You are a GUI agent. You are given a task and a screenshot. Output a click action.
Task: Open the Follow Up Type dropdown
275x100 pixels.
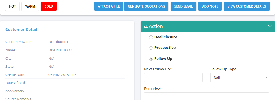pyautogui.click(x=240, y=77)
